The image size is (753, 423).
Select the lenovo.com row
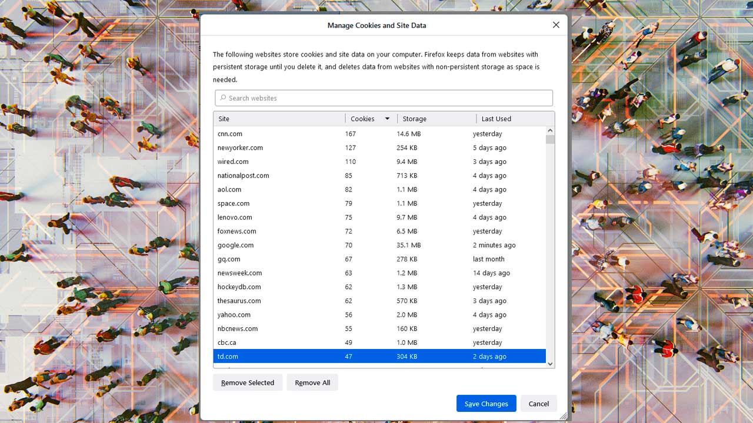(x=379, y=217)
